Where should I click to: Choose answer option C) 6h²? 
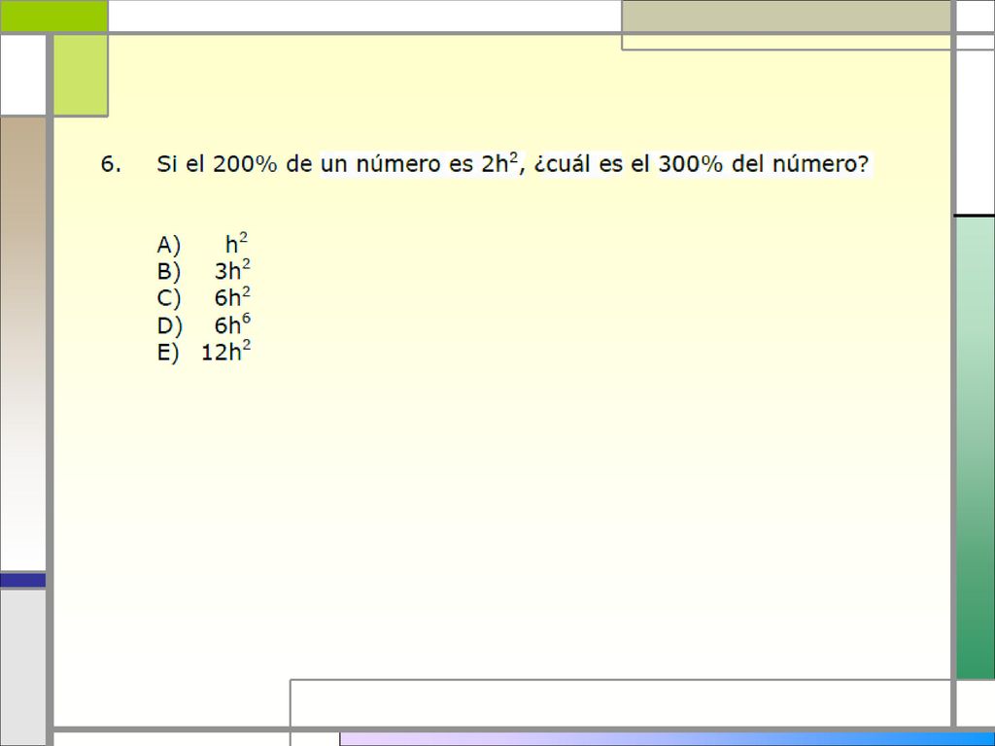pos(203,297)
